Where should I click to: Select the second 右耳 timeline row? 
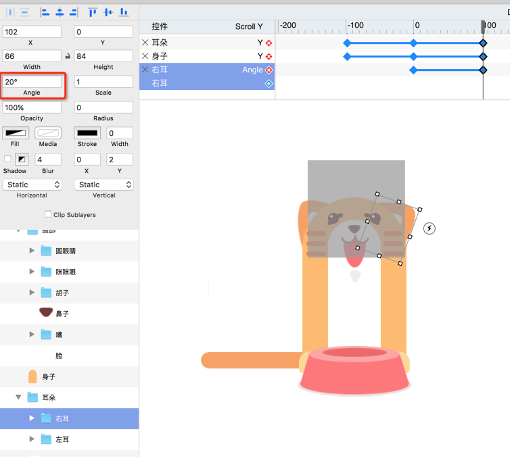pos(207,84)
